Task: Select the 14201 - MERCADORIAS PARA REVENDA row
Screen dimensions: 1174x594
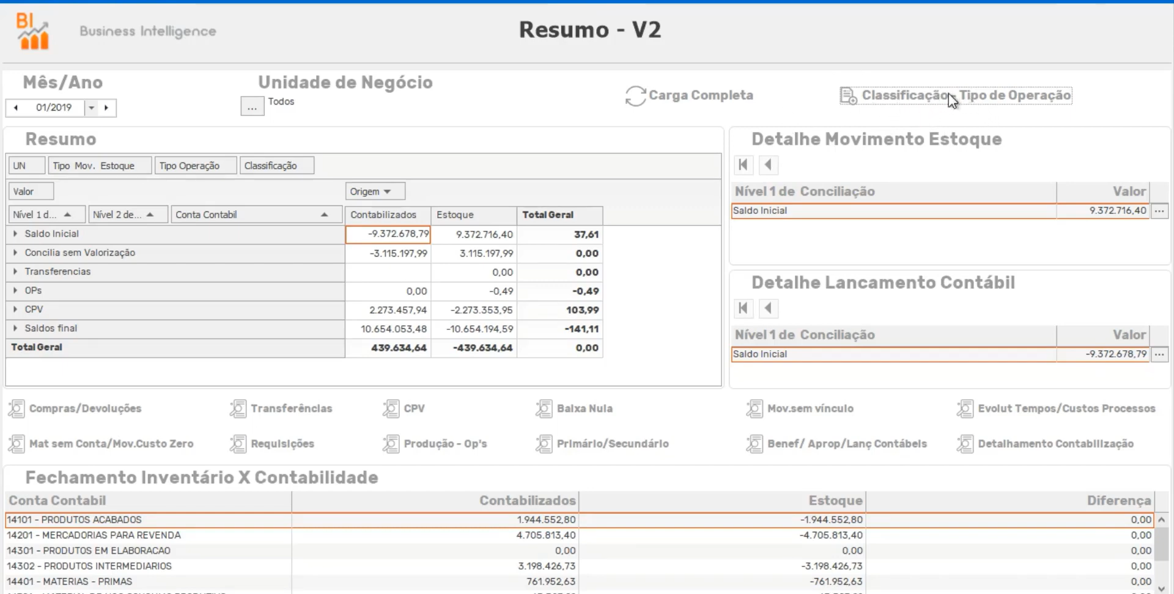Action: [x=147, y=535]
